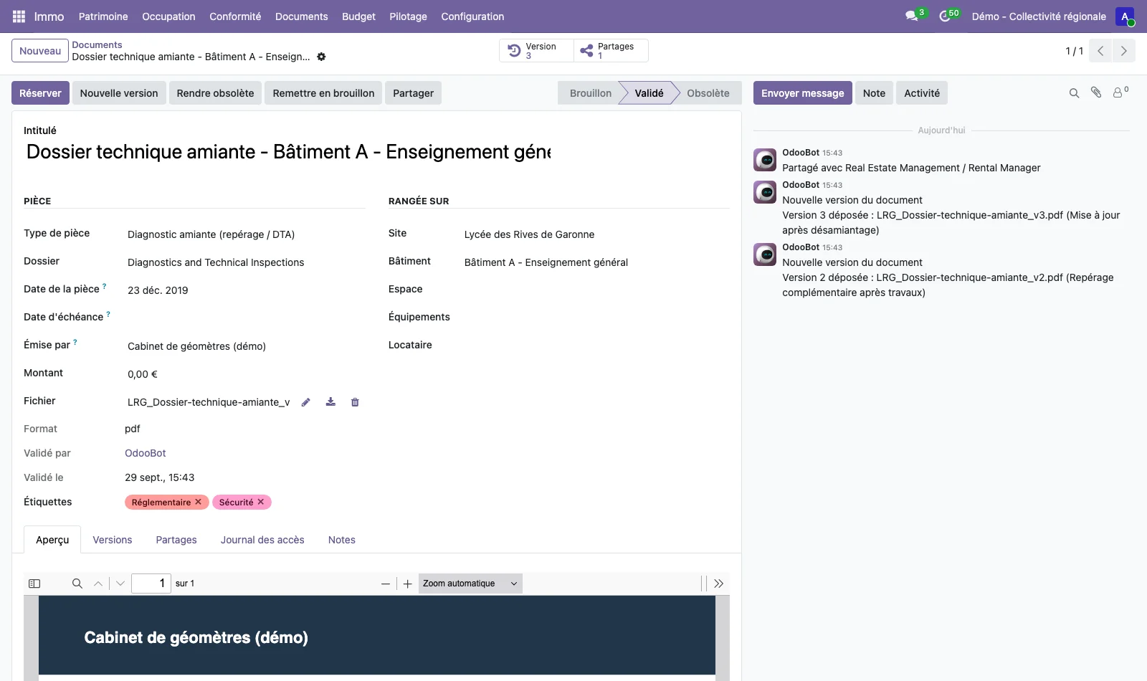Open the Patrimoine menu

103,16
